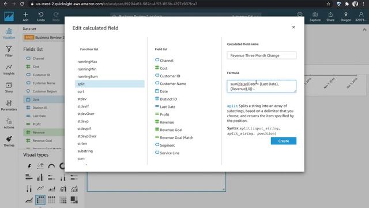Image resolution: width=369 pixels, height=208 pixels.
Task: Select runningSum in Function list
Action: click(x=88, y=76)
